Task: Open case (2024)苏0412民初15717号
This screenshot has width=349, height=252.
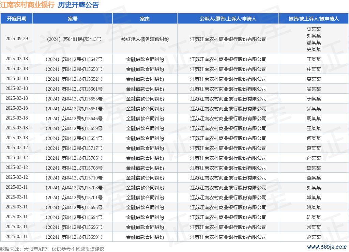Action: click(73, 148)
